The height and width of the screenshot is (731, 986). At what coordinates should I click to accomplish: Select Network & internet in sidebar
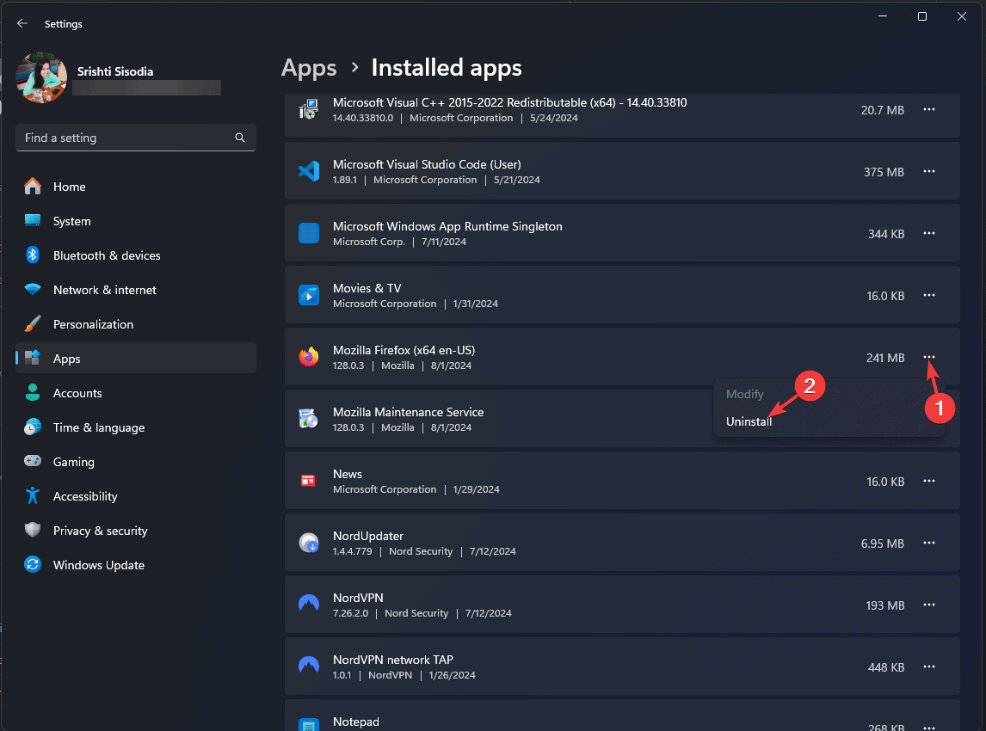tap(136, 290)
